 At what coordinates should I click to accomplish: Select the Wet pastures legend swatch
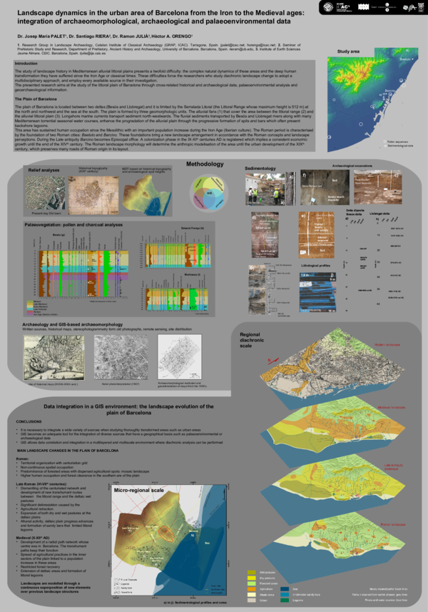click(x=252, y=573)
